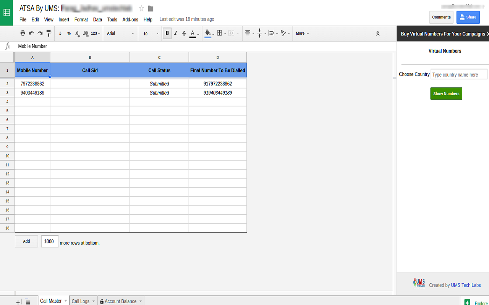Image resolution: width=489 pixels, height=305 pixels.
Task: Open the Format menu
Action: [x=81, y=19]
